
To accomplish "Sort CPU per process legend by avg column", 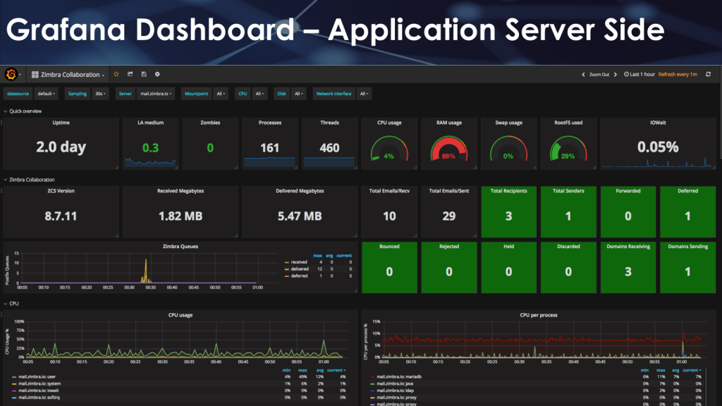I will pos(675,370).
